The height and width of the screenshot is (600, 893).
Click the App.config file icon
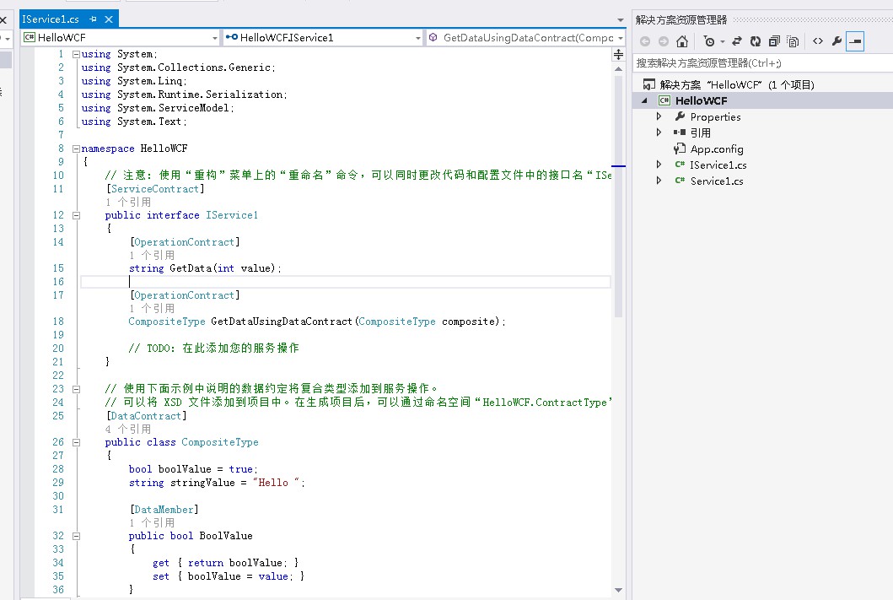click(x=680, y=149)
